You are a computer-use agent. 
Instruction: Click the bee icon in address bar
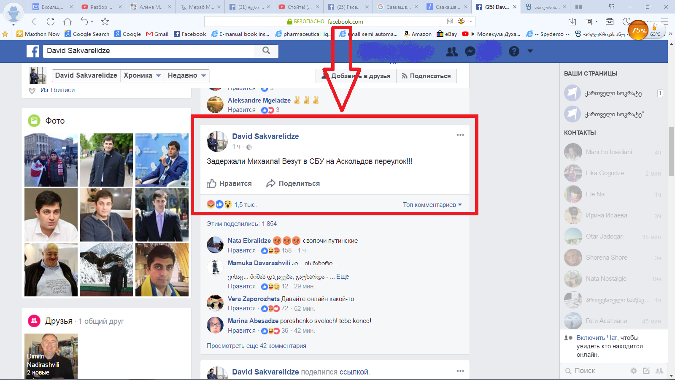(x=461, y=22)
